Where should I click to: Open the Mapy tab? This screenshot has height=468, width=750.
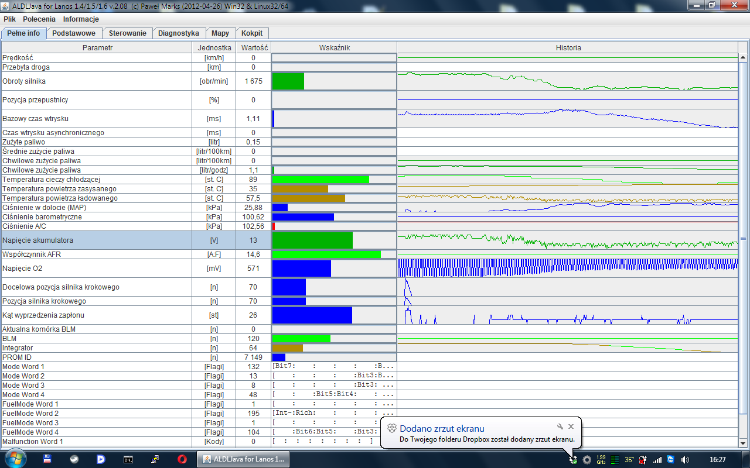[220, 33]
